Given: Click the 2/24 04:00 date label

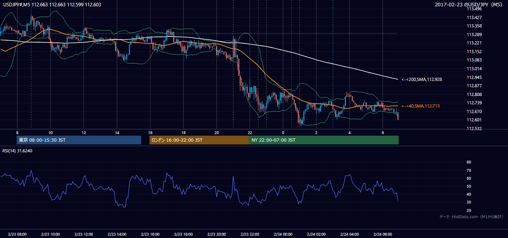Looking at the screenshot, I should tap(349, 234).
